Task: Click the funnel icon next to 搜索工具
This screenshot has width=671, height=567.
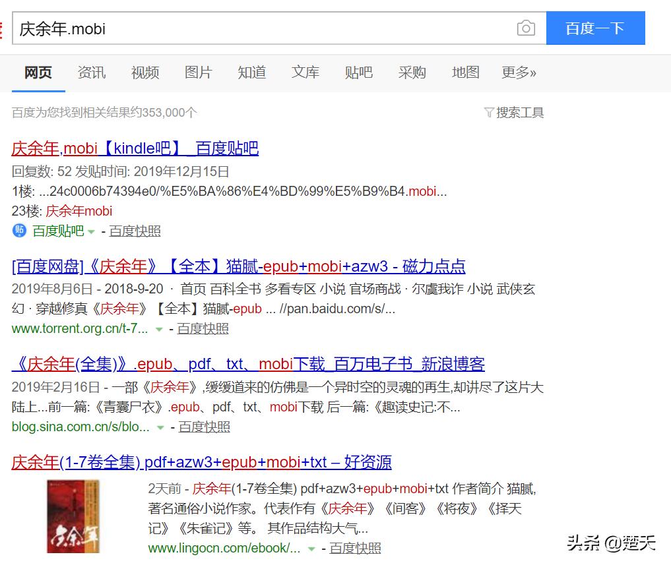Action: pyautogui.click(x=489, y=112)
